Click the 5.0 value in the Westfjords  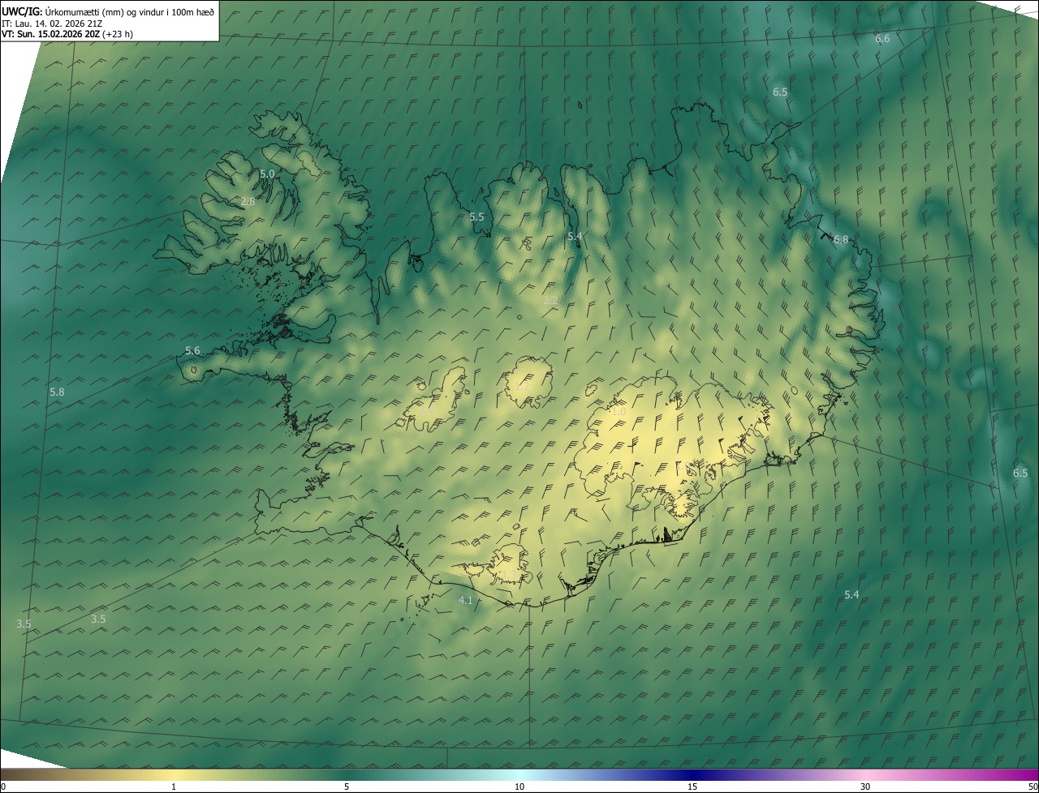click(267, 174)
